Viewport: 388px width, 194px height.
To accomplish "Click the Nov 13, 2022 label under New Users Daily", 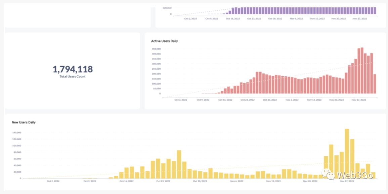I will click(273, 181).
